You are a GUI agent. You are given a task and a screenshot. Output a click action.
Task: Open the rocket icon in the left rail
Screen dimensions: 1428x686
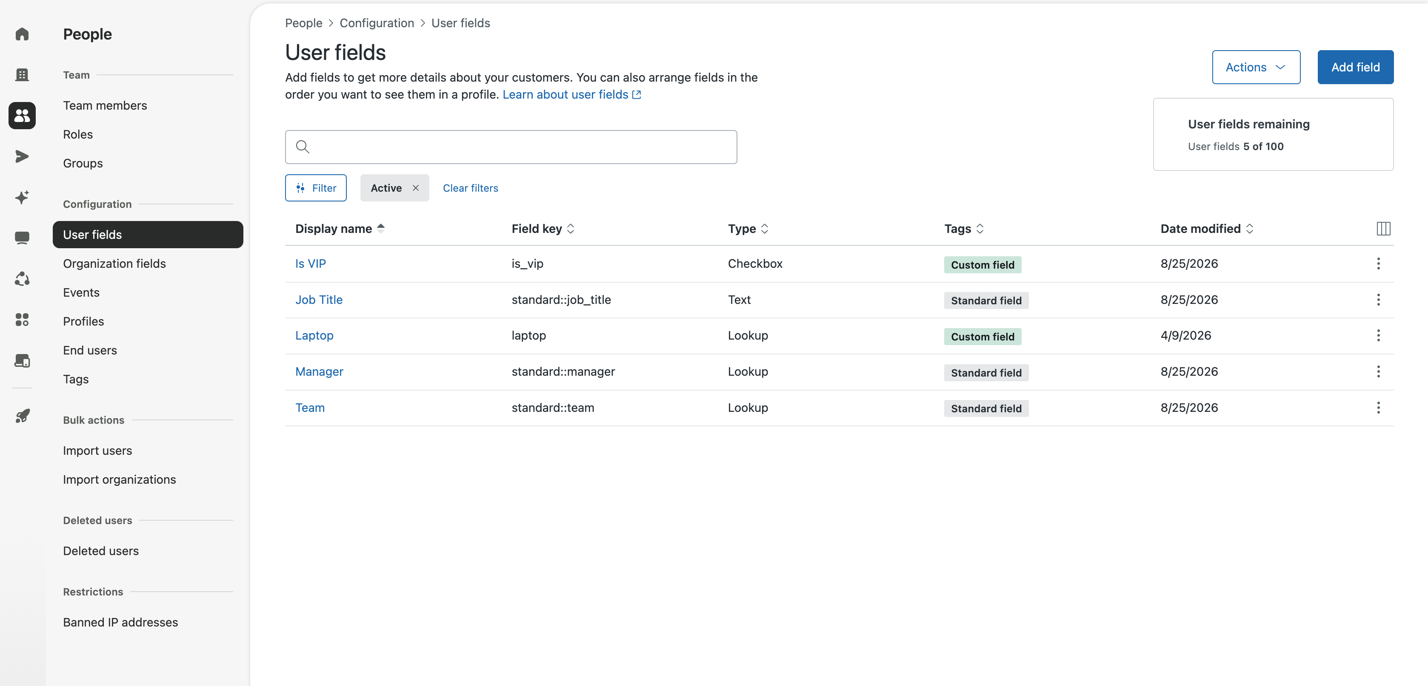point(22,416)
